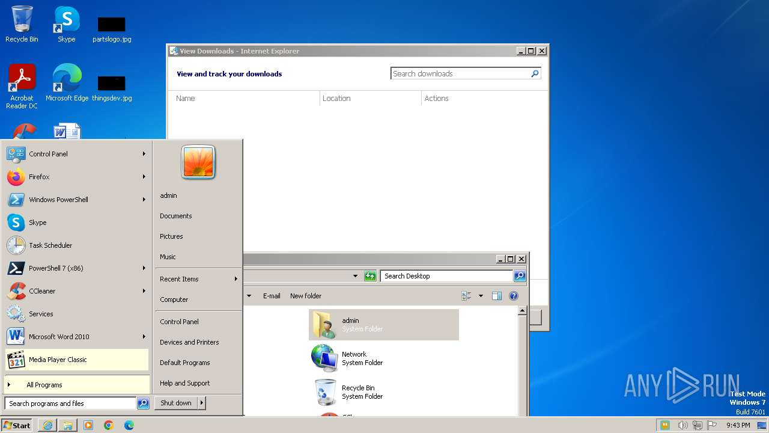Click the refresh button in Explorer address bar
Screen dimensions: 769x433
pyautogui.click(x=370, y=276)
